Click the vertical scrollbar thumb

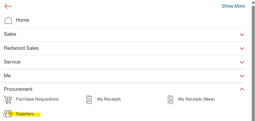click(253, 63)
